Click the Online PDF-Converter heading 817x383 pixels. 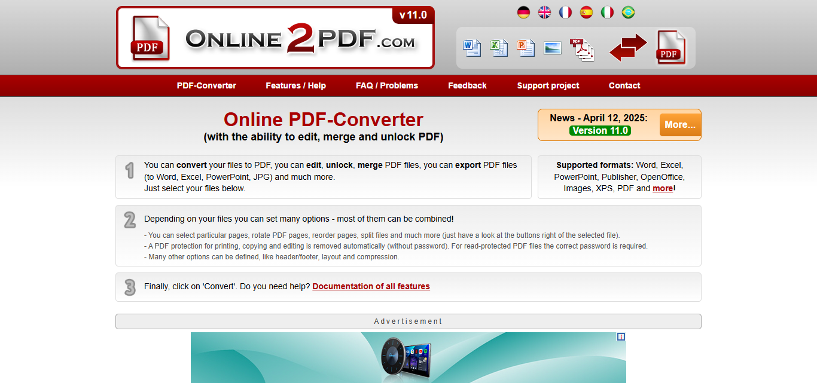pyautogui.click(x=324, y=120)
